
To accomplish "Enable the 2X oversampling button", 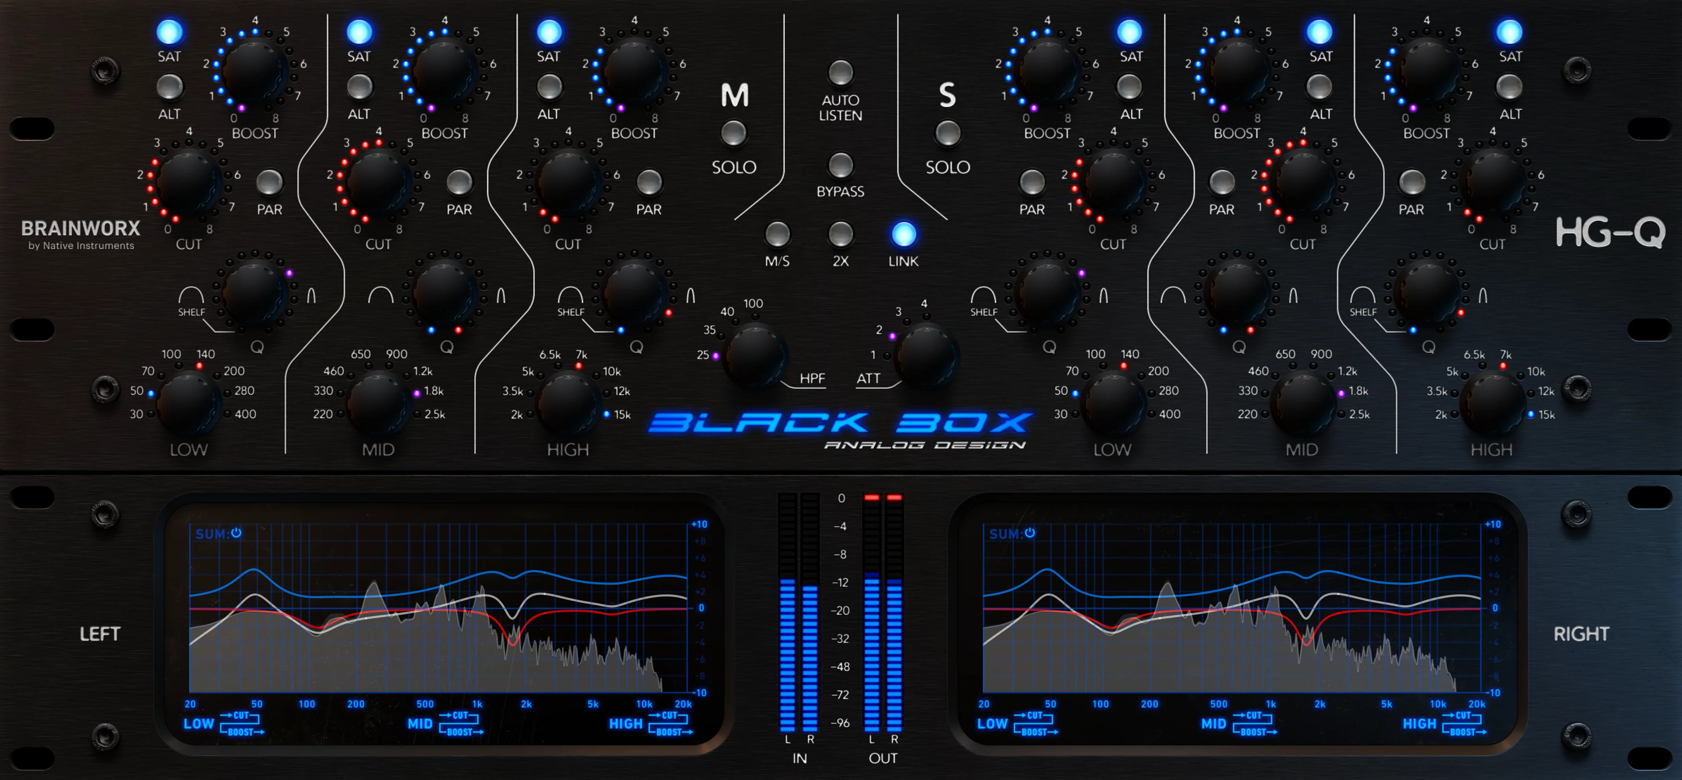I will 841,234.
